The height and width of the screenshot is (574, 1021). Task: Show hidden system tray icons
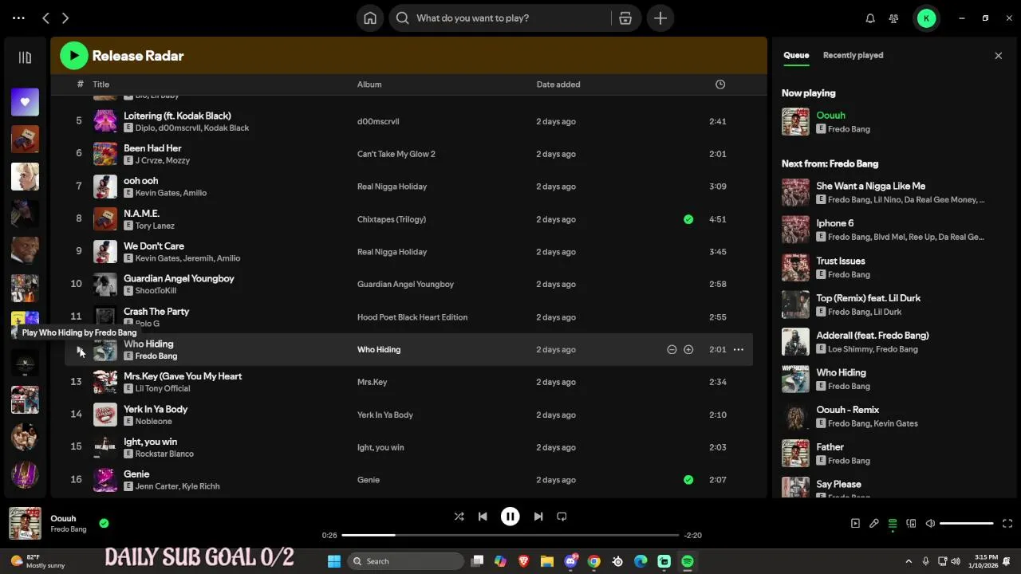coord(909,561)
